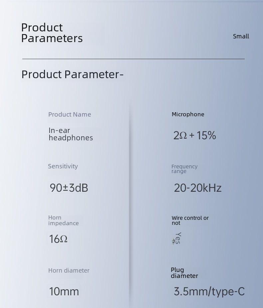This screenshot has height=308, width=263.
Task: Select the In-ear headphones value
Action: coord(71,134)
